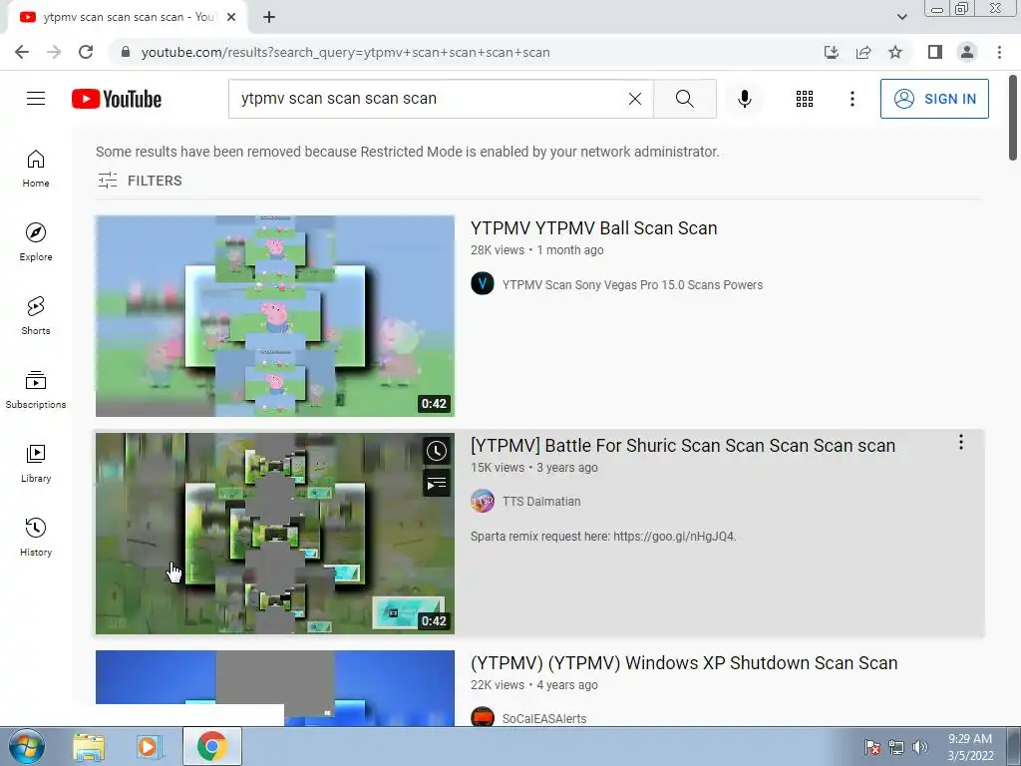This screenshot has height=766, width=1021.
Task: Click the title YTPMV YTPMV Ball Scan Scan
Action: [x=594, y=228]
